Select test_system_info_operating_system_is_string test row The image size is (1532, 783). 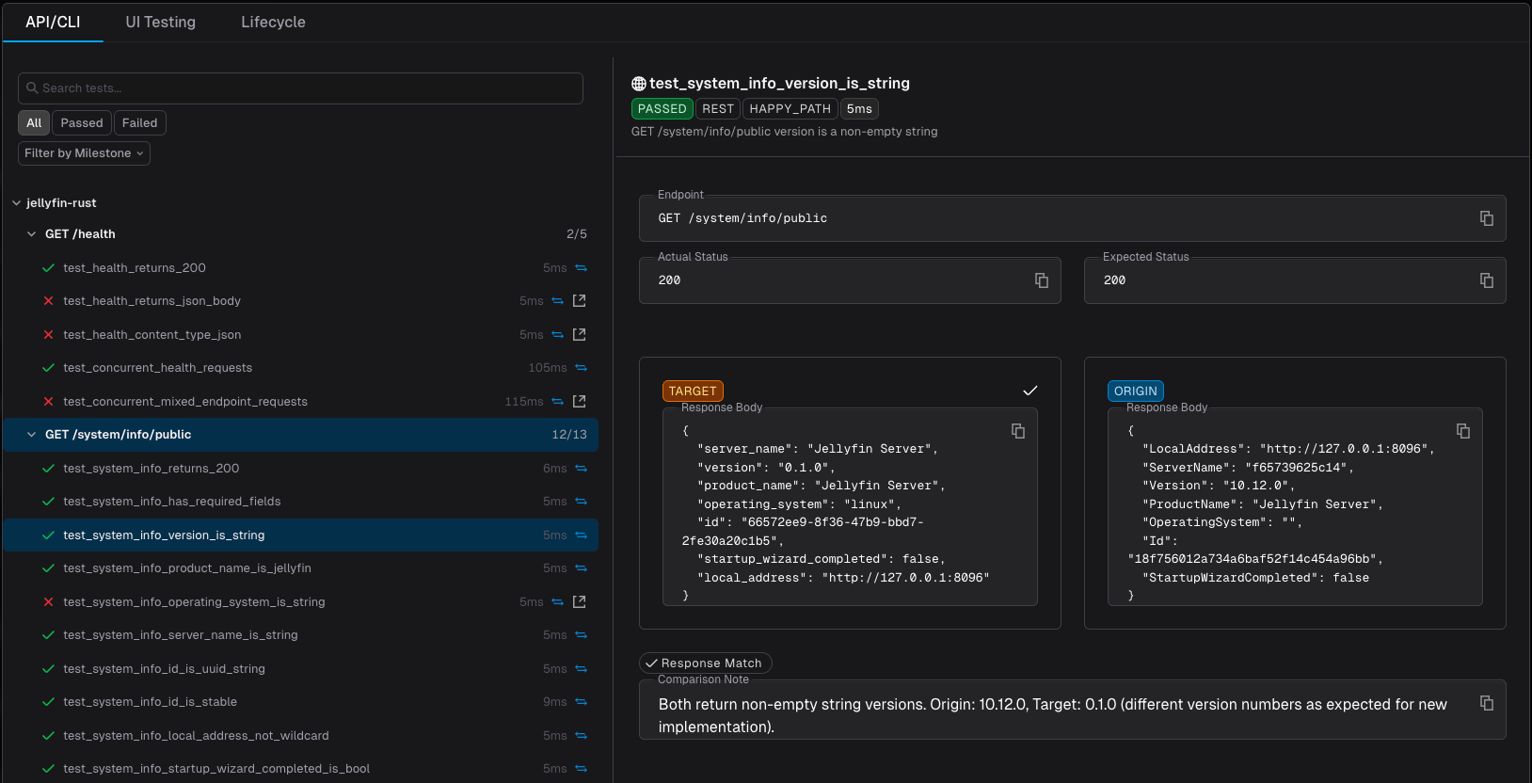301,602
